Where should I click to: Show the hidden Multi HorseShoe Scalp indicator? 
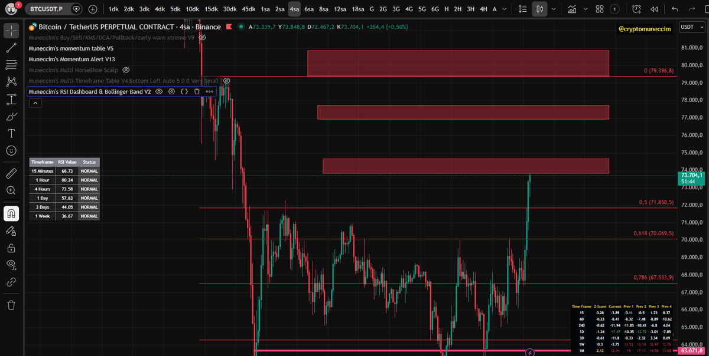125,70
